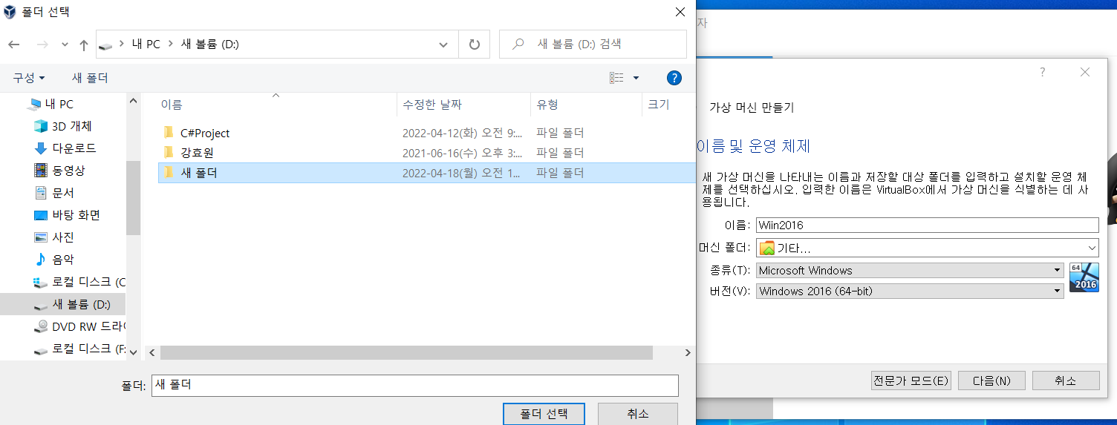The height and width of the screenshot is (425, 1117).
Task: Click 취소 in VirtualBox wizard
Action: point(1066,380)
